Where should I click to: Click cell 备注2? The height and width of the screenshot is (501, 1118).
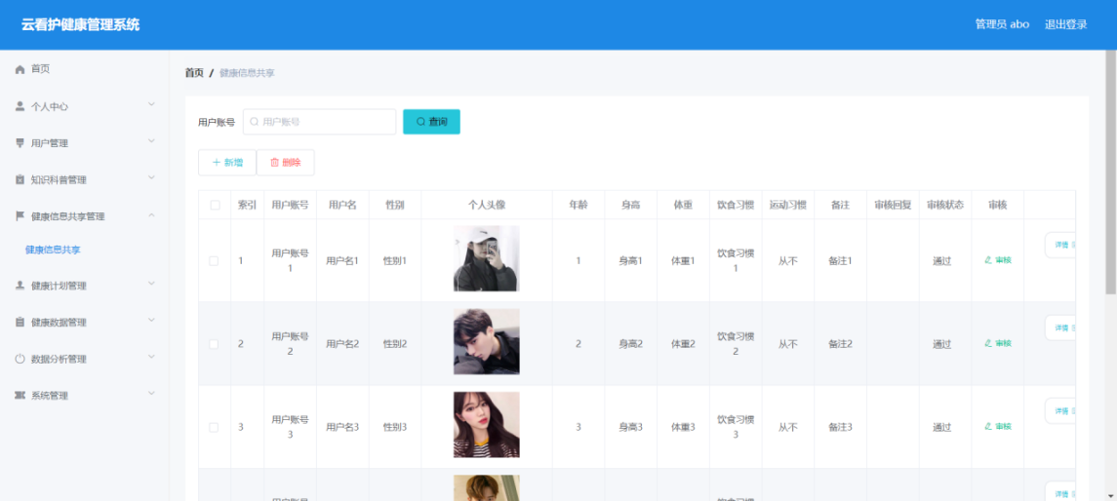pos(841,344)
